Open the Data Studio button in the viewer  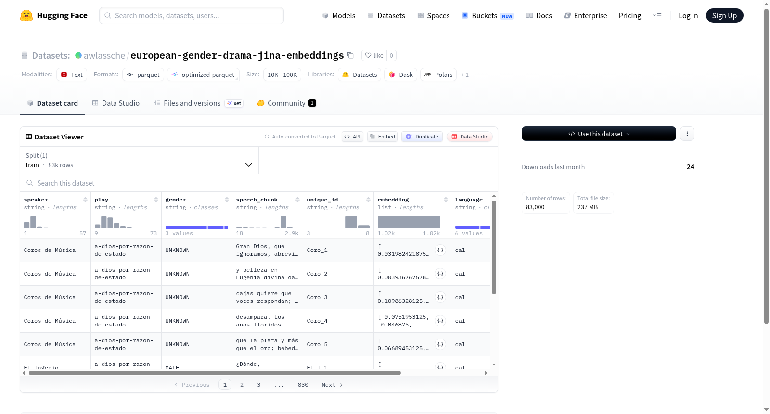470,137
